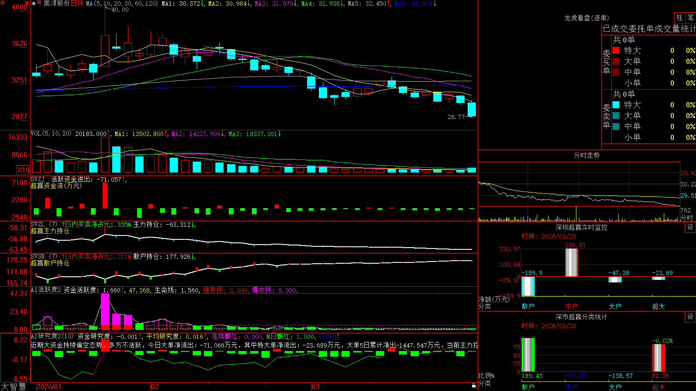Click the last cyan candlestick near 28.77
696x391 pixels.
[472, 109]
